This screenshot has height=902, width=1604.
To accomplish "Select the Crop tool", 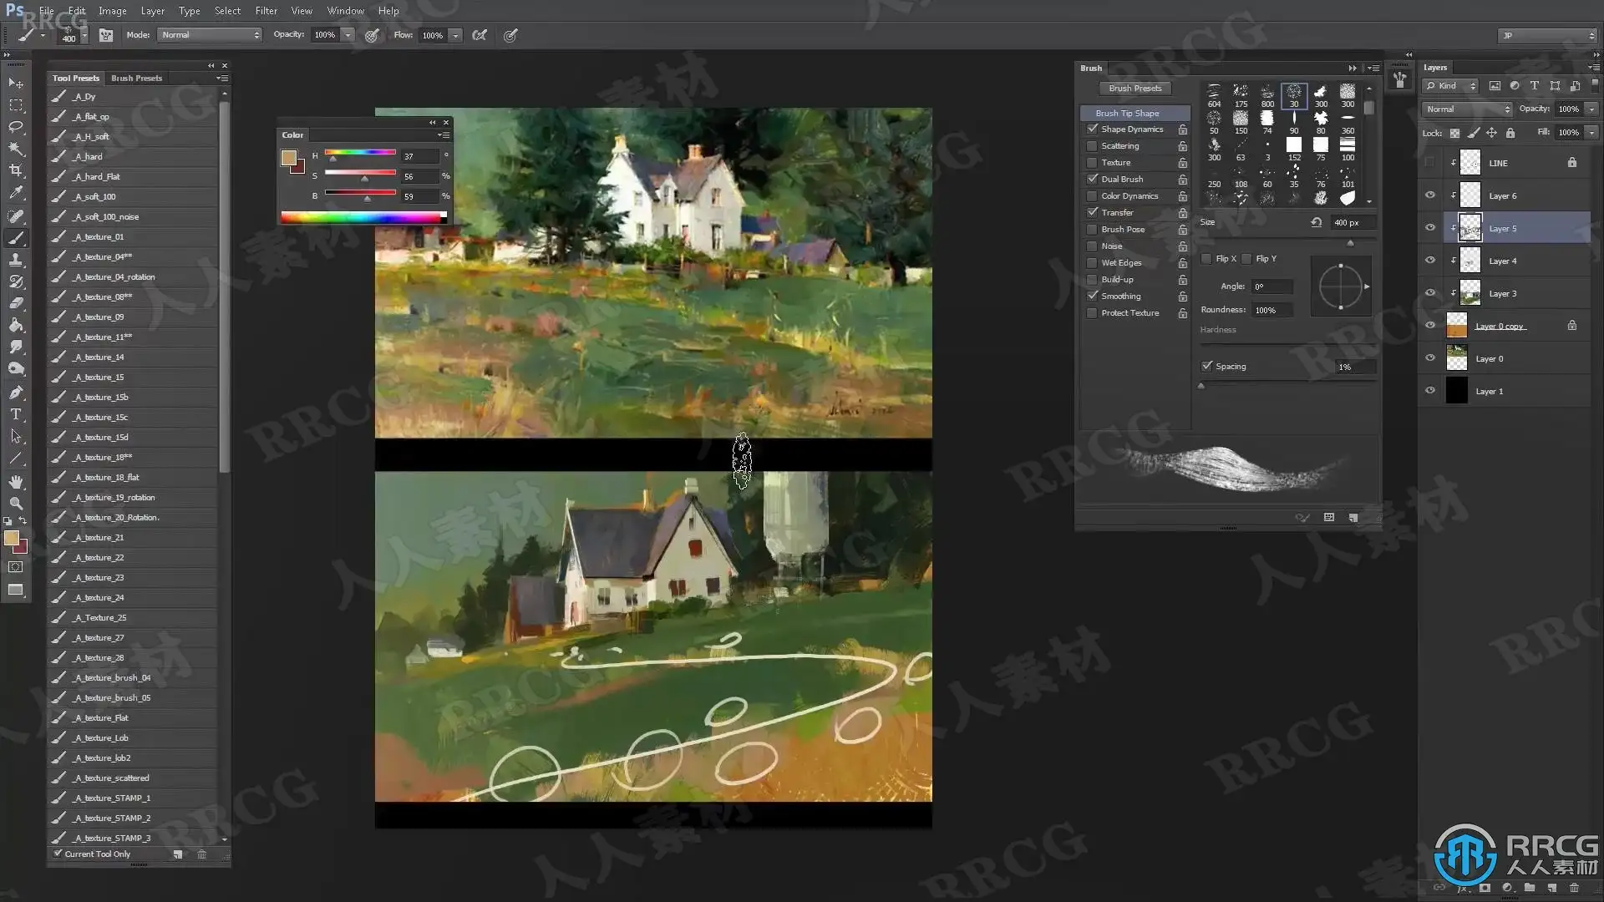I will pos(16,170).
